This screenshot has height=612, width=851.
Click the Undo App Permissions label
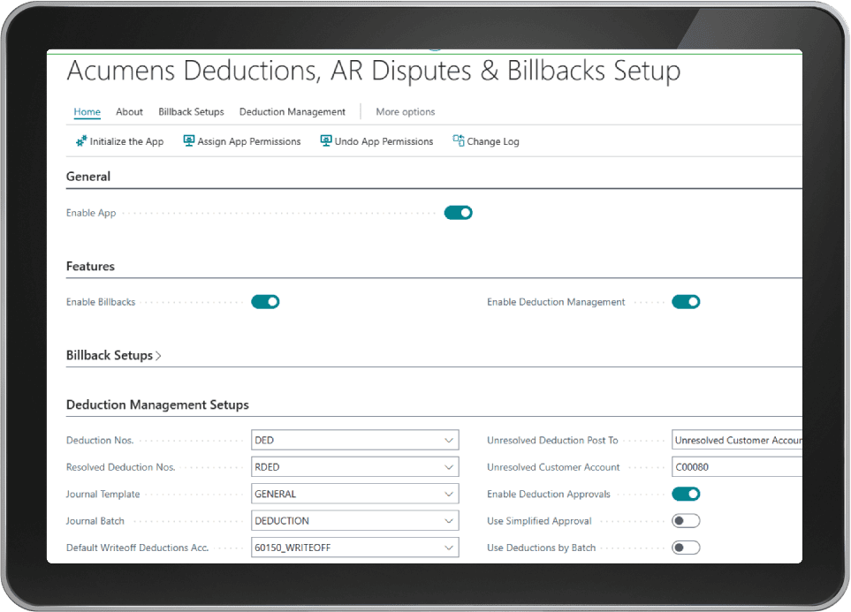pyautogui.click(x=384, y=141)
